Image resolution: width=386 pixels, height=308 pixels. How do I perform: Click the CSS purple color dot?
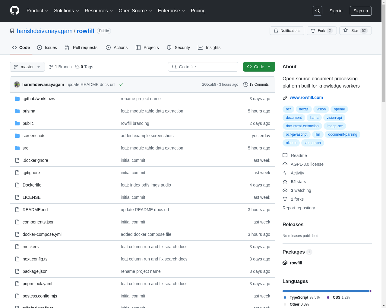328,297
